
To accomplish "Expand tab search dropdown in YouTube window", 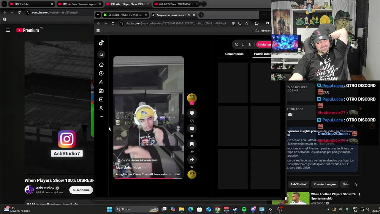I will click(4, 4).
